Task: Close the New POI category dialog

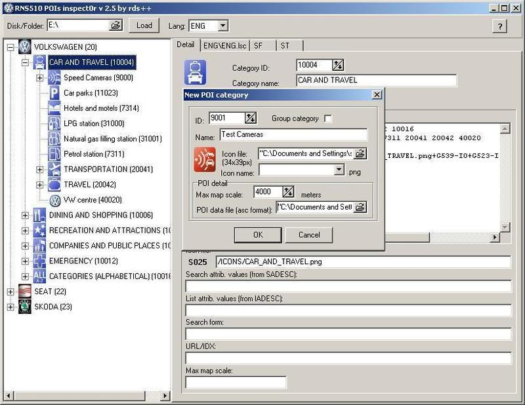Action: (x=377, y=94)
